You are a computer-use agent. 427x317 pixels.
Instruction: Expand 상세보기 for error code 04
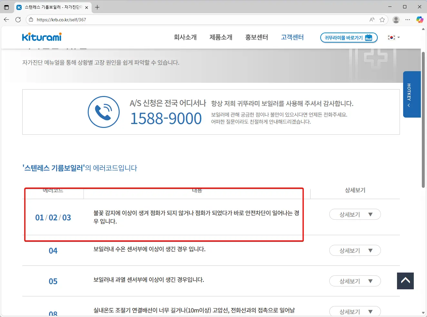coord(355,250)
